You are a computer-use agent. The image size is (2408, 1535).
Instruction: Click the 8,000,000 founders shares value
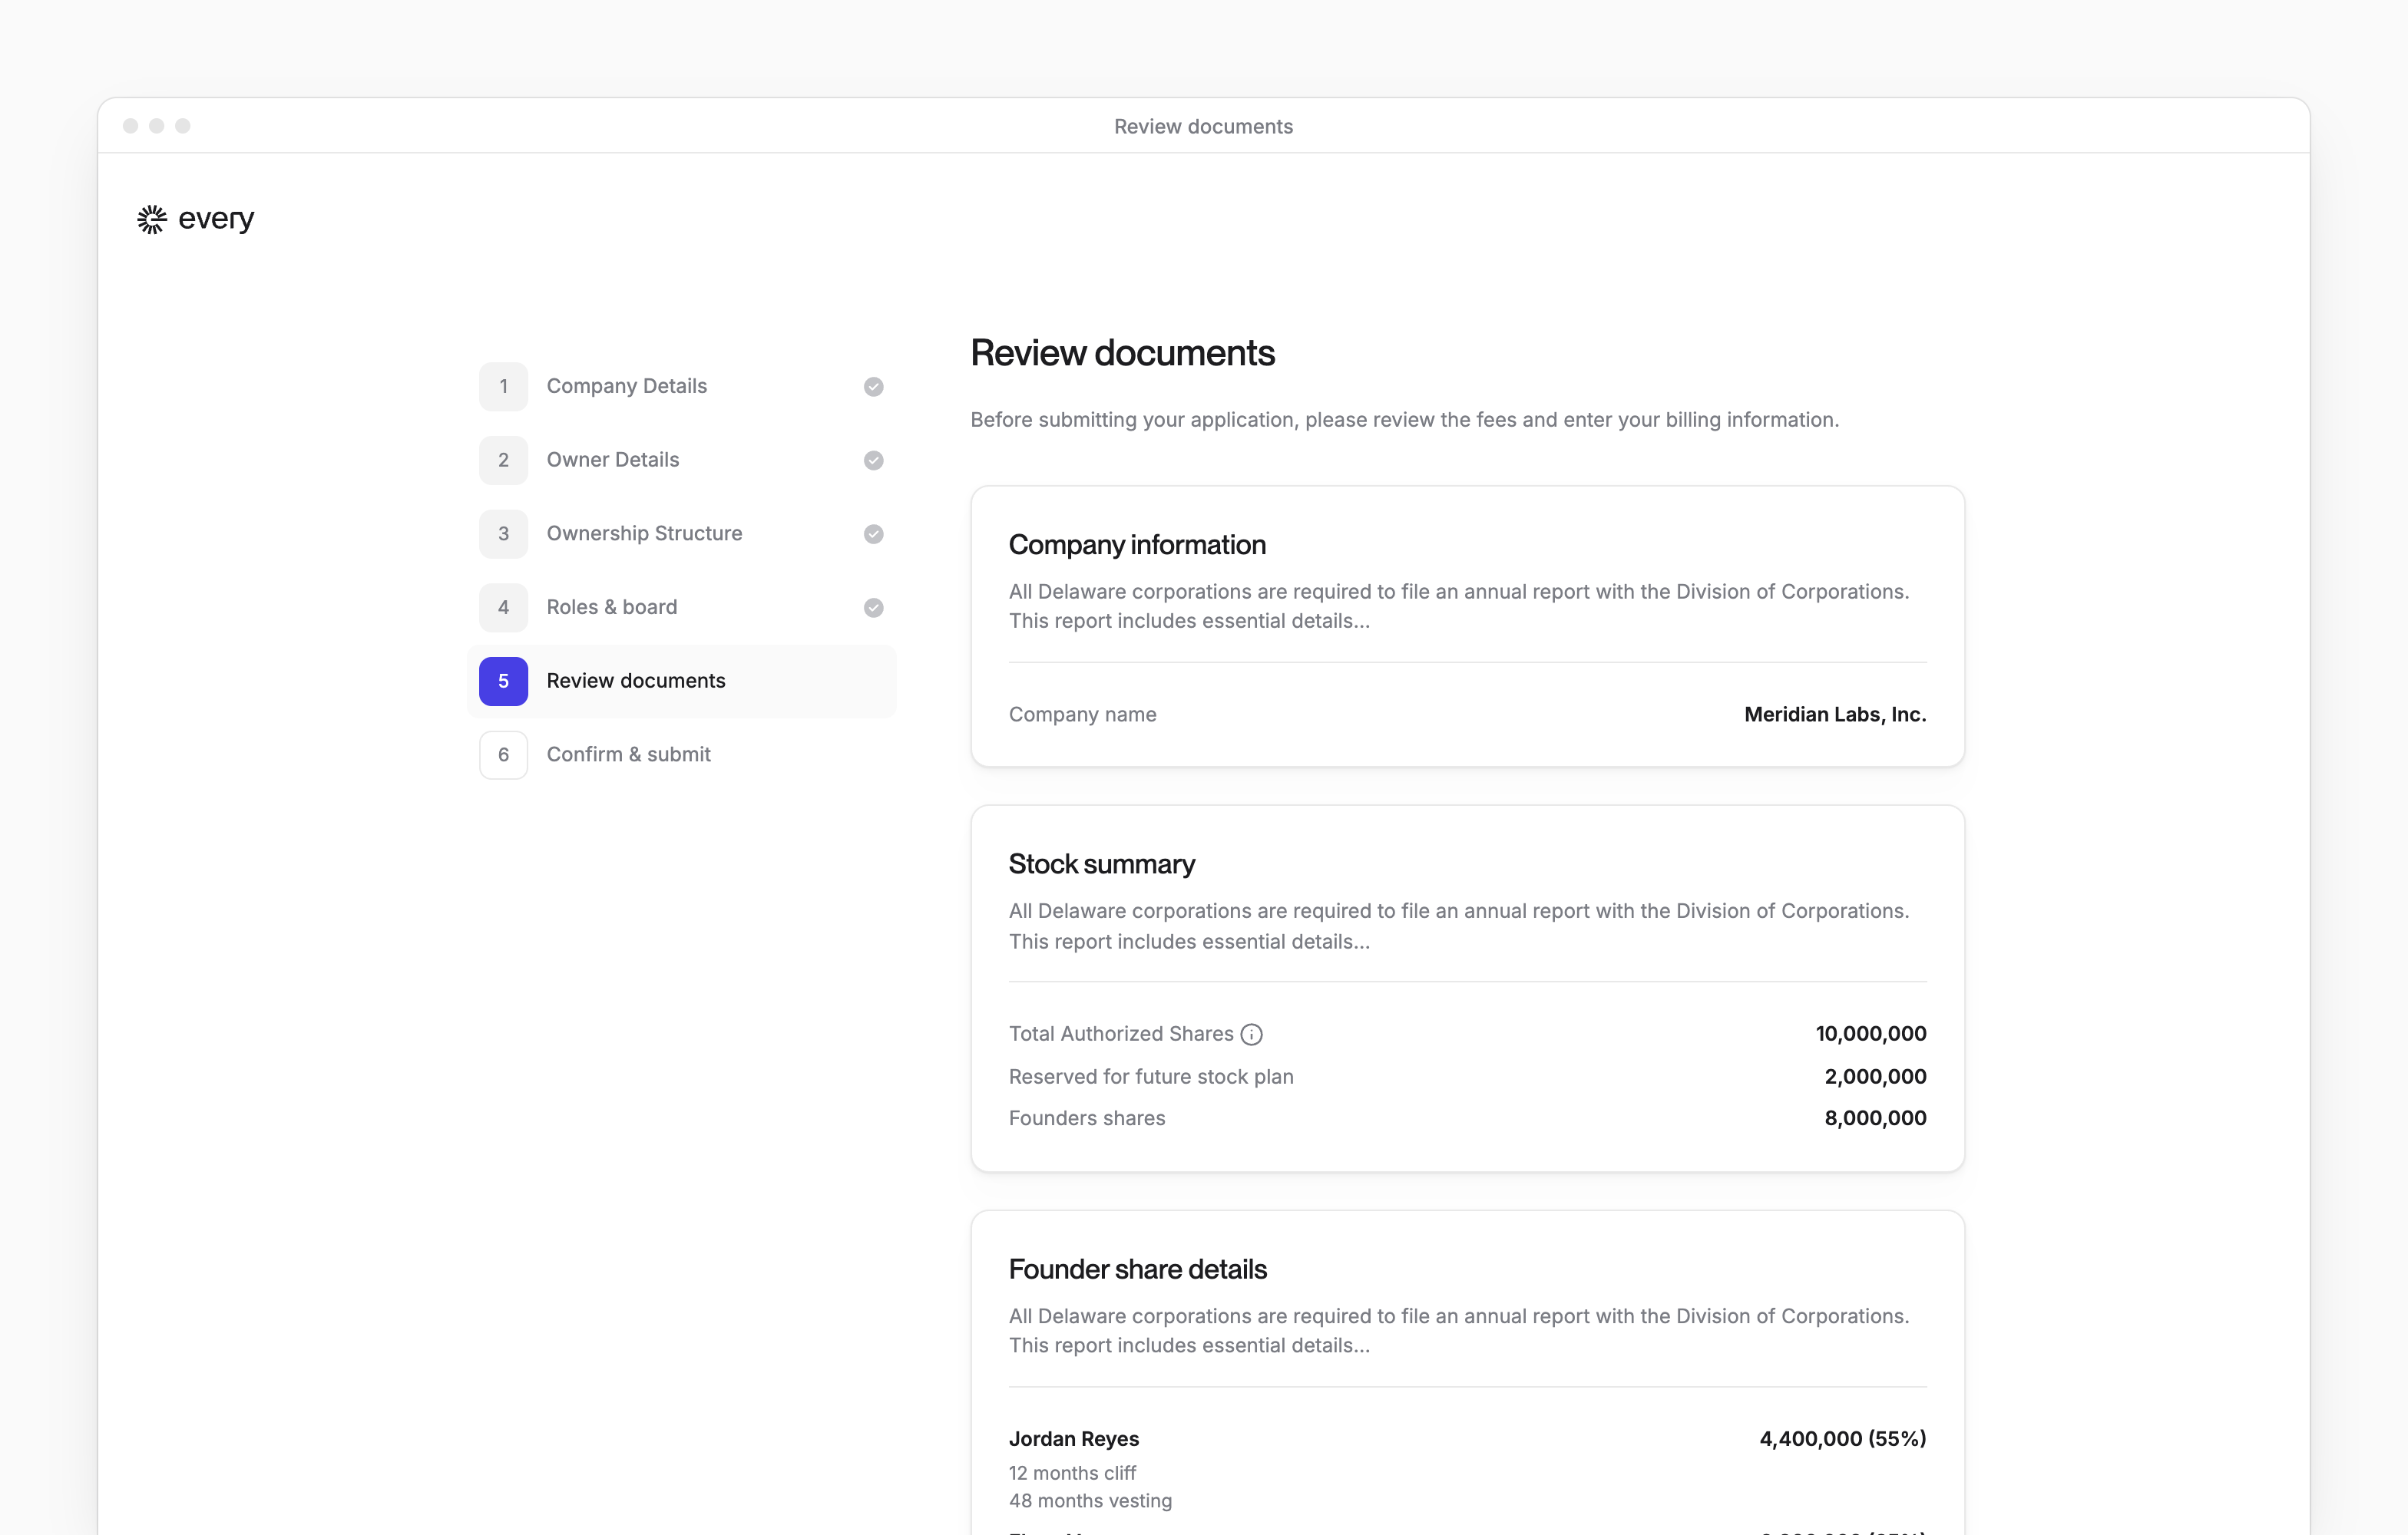[x=1875, y=1118]
